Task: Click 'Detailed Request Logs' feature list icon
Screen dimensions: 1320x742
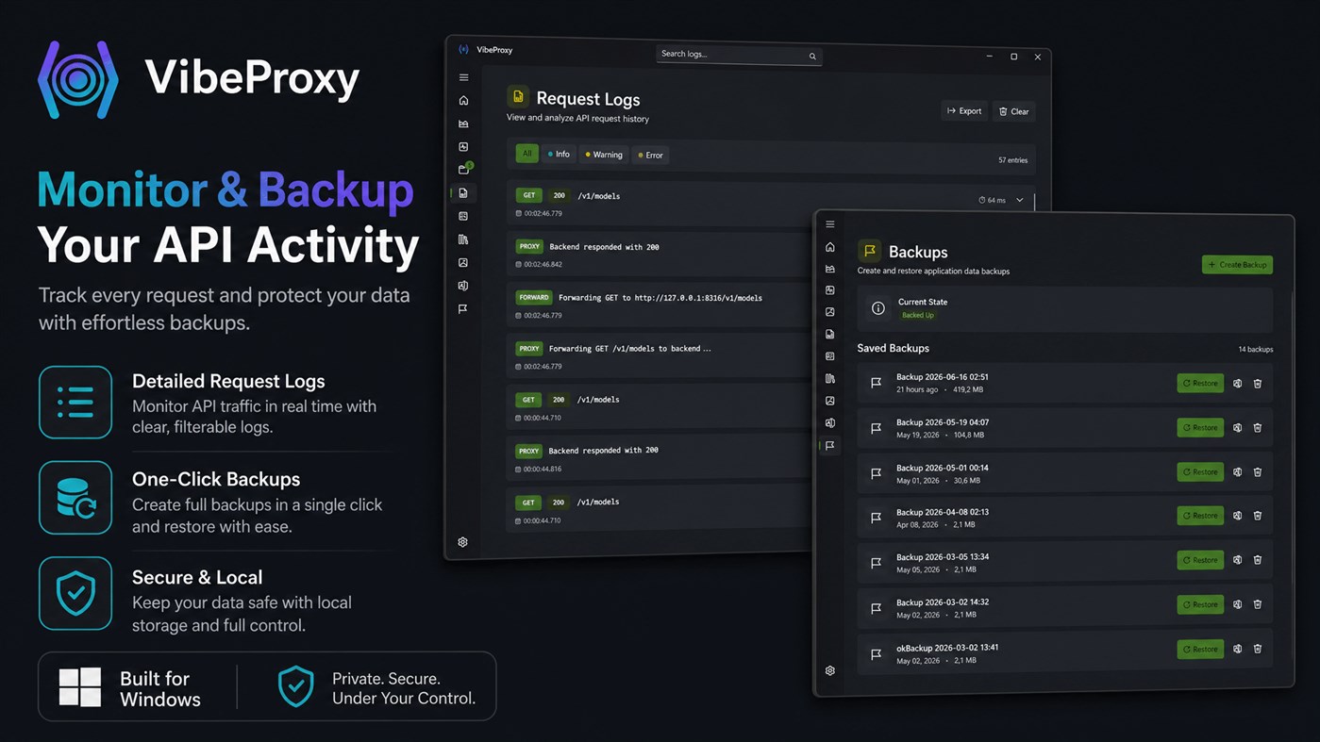Action: 75,403
